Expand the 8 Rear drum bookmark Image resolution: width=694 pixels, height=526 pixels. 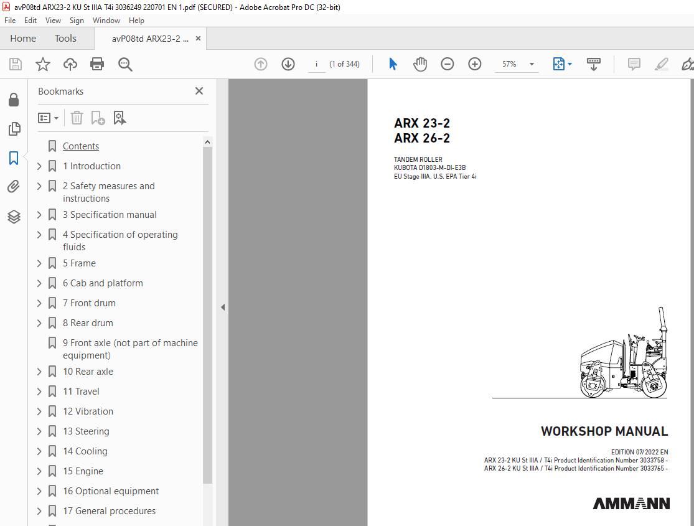click(39, 323)
